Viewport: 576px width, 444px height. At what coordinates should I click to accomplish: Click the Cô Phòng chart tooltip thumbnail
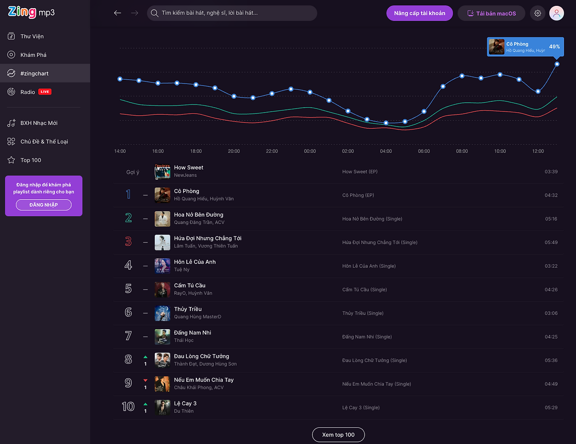click(497, 47)
